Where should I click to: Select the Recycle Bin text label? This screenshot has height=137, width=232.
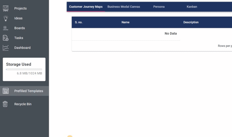coord(23,104)
